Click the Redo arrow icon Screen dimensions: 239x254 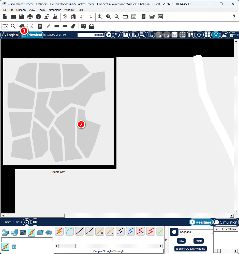(90, 17)
